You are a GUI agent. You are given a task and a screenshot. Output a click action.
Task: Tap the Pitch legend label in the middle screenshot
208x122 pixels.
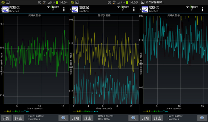coord(87,111)
